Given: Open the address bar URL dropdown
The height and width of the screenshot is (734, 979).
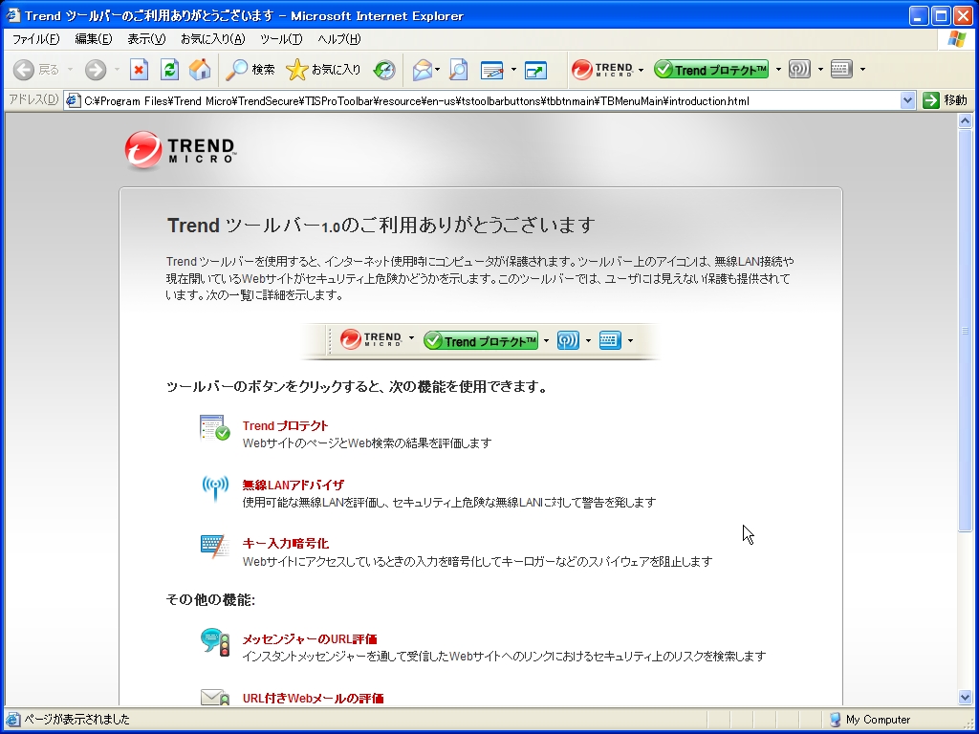Looking at the screenshot, I should (x=908, y=100).
